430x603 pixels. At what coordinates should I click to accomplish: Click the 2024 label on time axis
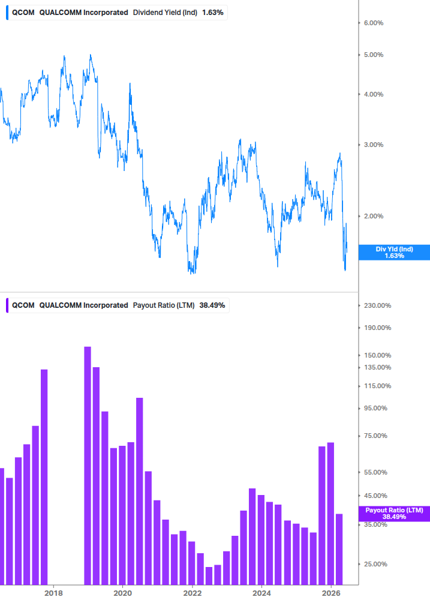[261, 593]
